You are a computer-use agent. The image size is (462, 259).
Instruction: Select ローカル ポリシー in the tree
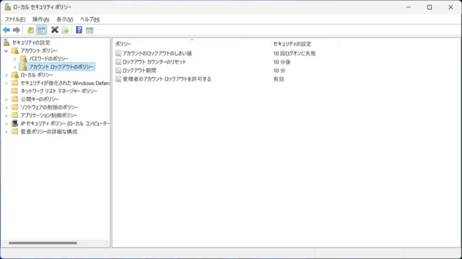[x=36, y=75]
